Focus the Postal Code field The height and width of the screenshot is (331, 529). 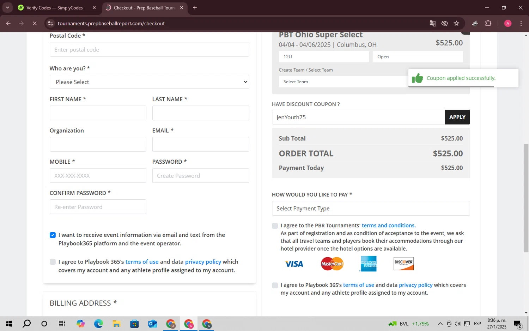point(149,49)
